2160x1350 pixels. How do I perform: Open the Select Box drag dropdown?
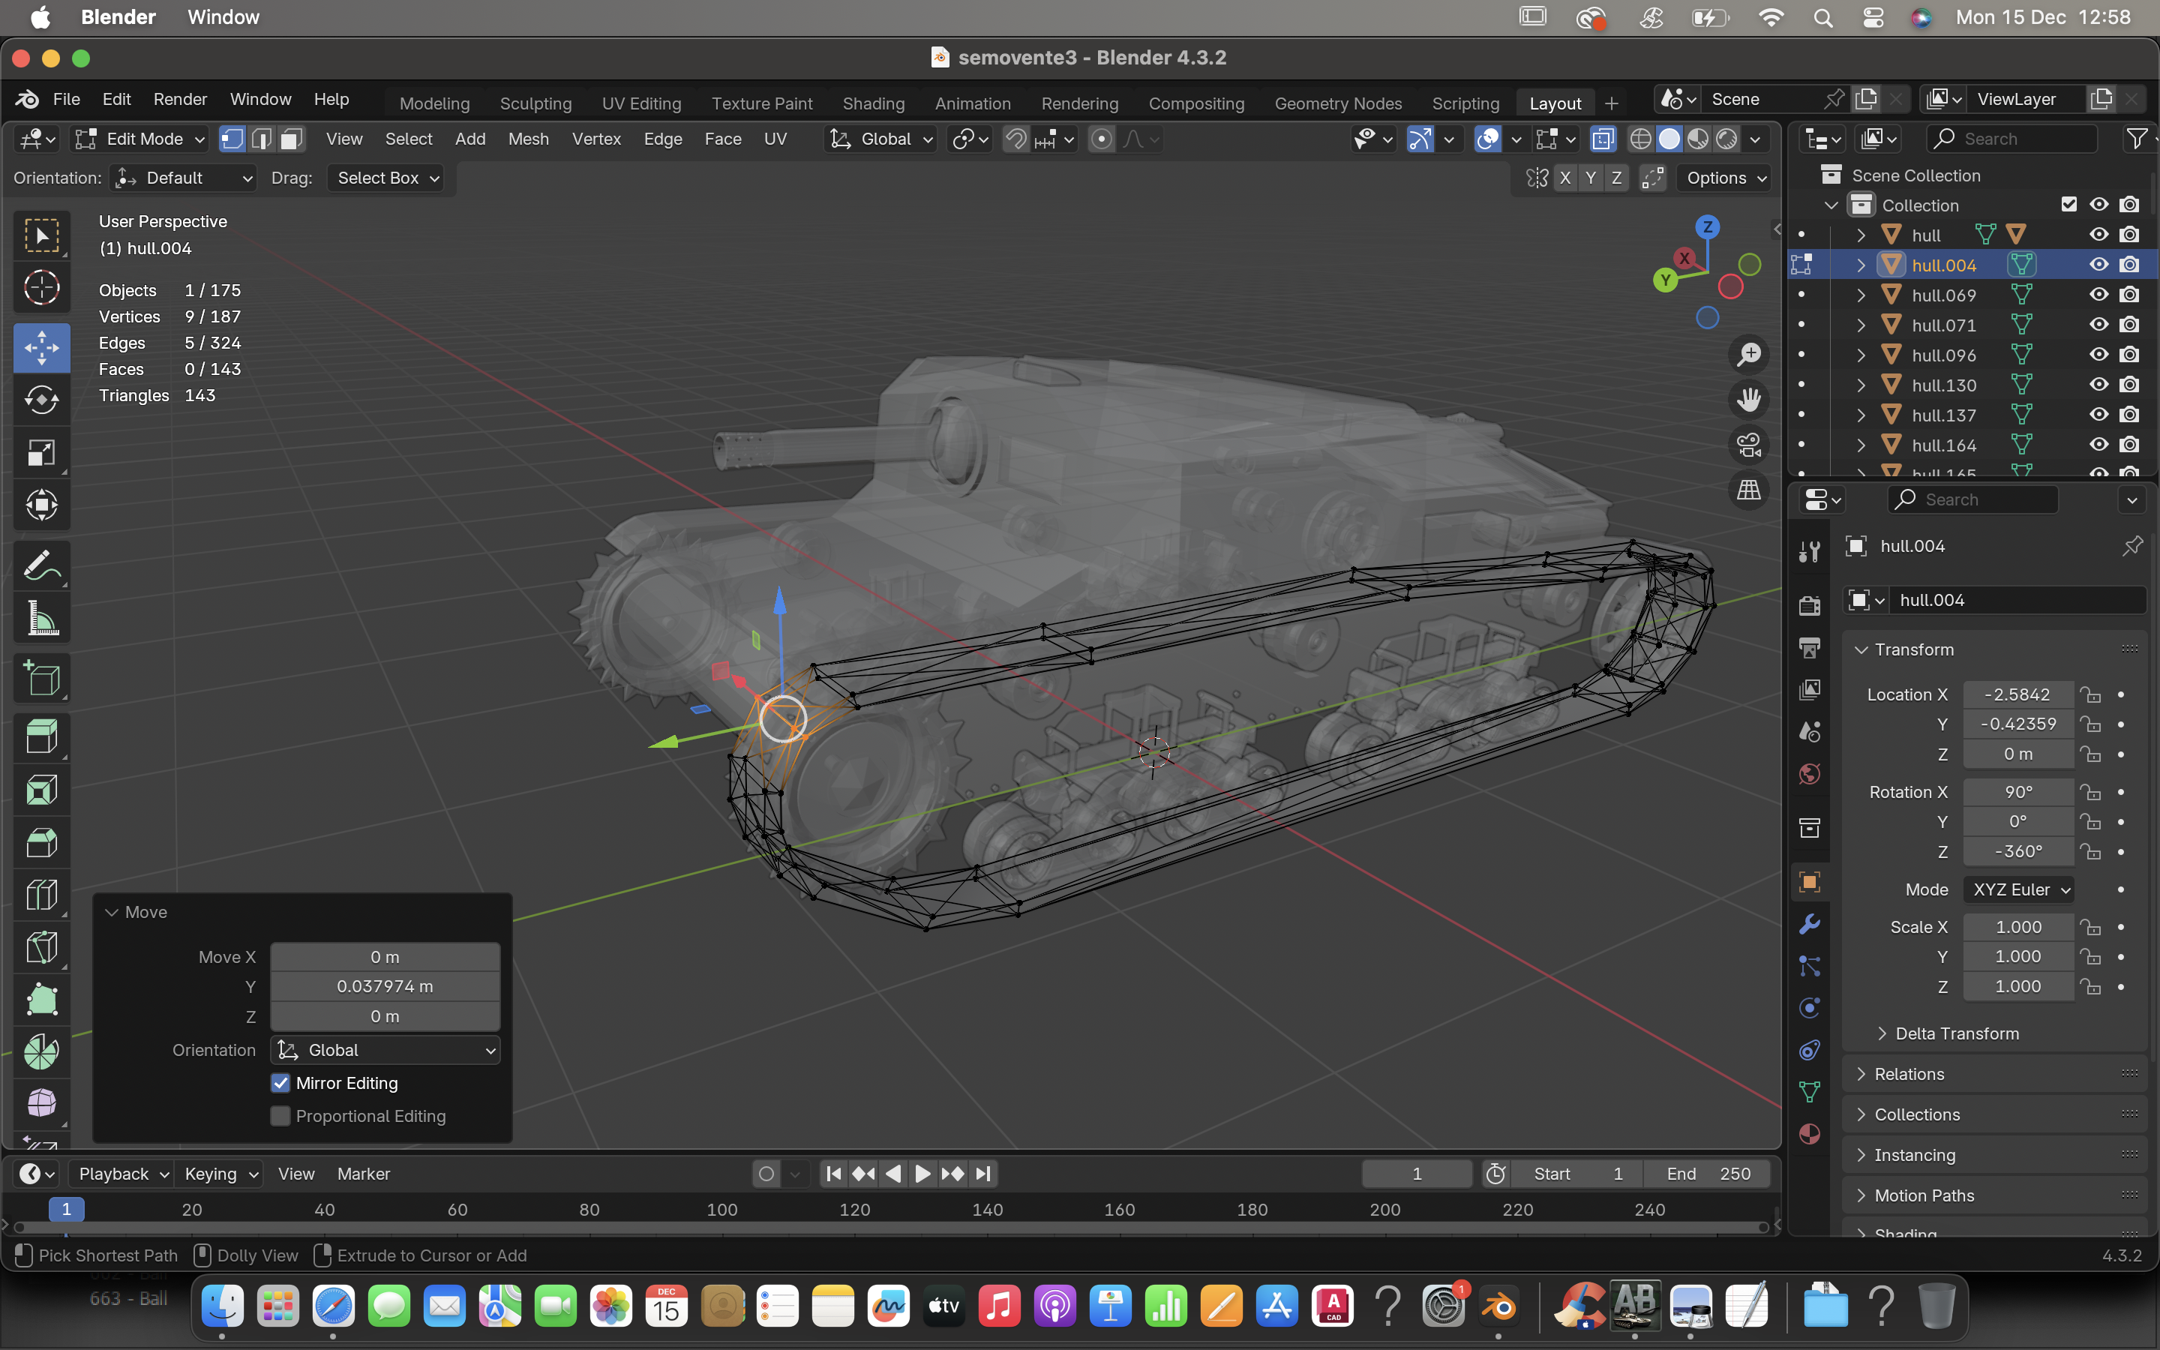[x=385, y=178]
